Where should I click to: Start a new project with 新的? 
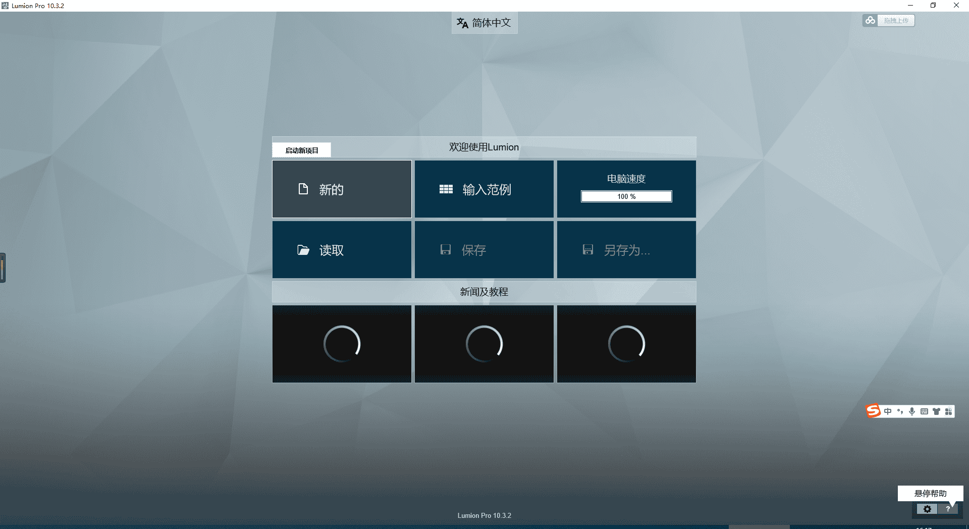pos(342,189)
